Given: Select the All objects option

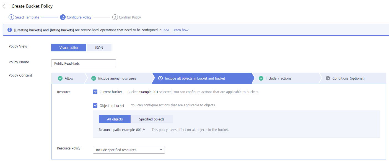Looking at the screenshot, I should click(115, 119).
